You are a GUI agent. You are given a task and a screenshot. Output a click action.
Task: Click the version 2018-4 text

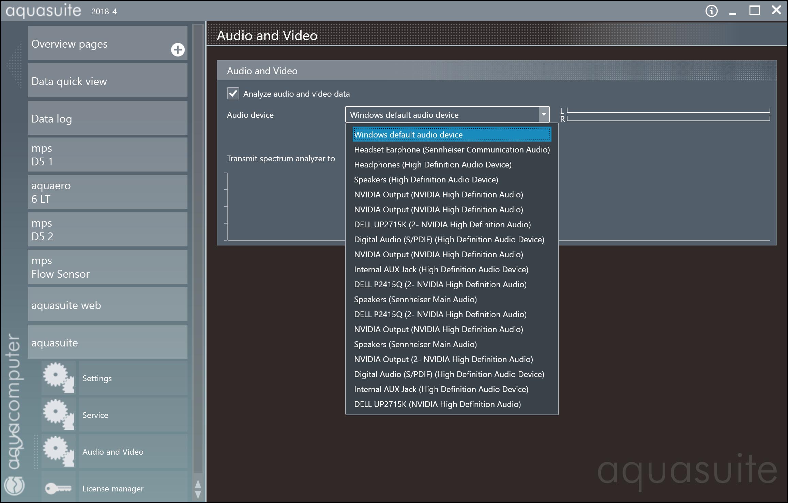pyautogui.click(x=104, y=11)
